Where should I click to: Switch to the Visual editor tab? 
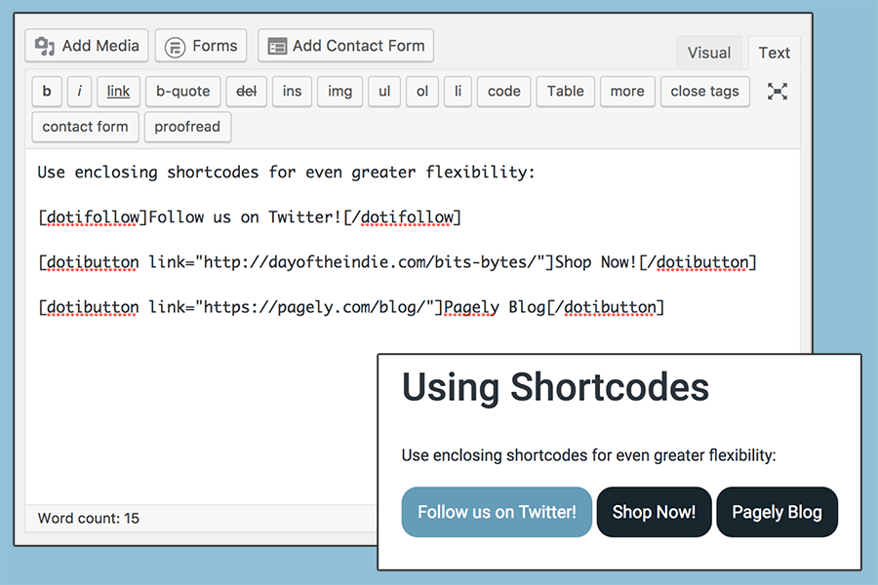click(708, 53)
